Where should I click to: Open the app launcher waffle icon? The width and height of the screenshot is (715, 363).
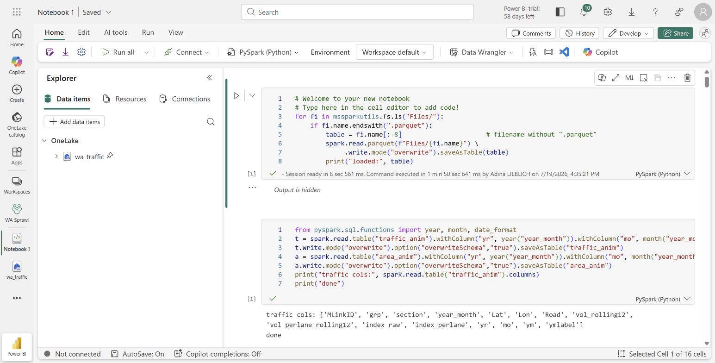(x=17, y=13)
